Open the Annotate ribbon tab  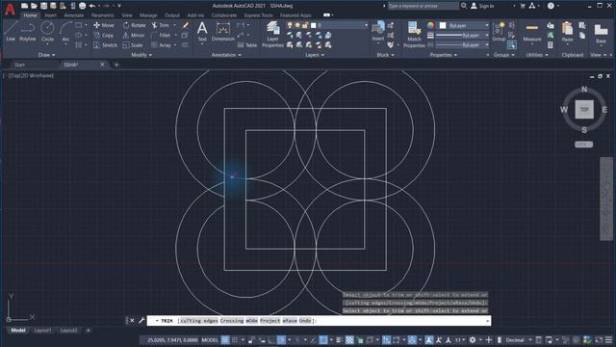pos(74,15)
